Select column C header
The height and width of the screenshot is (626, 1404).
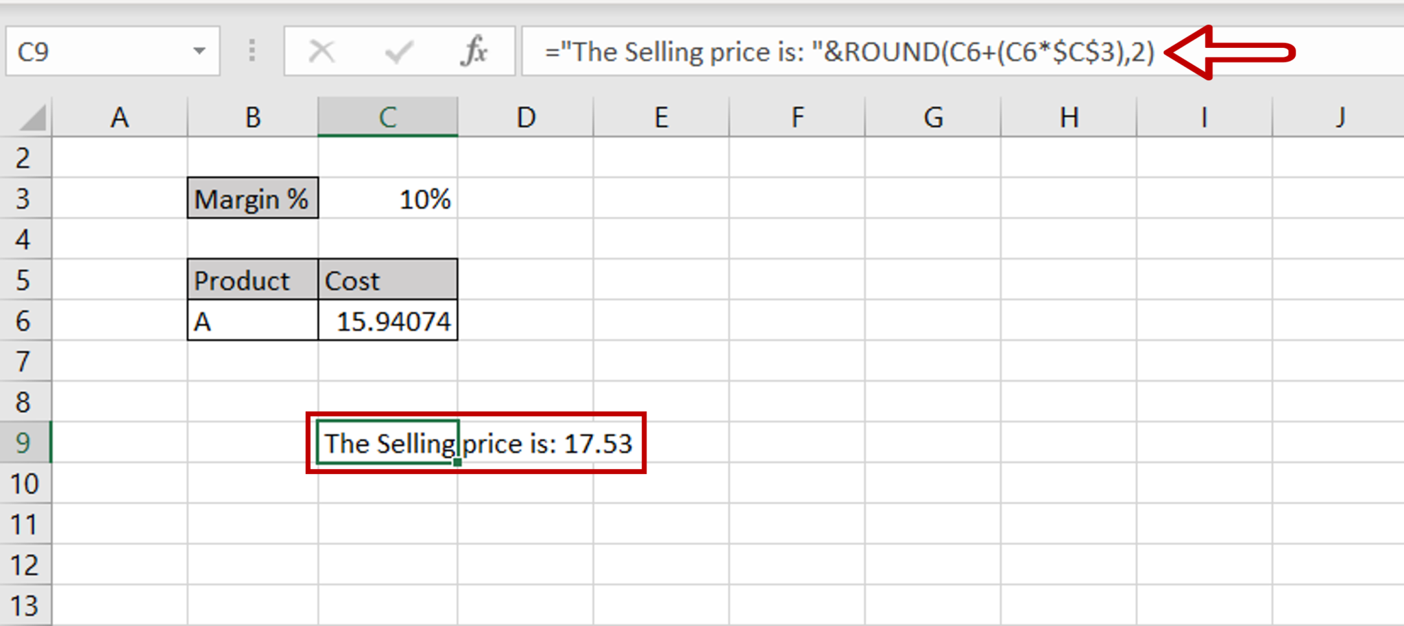(x=387, y=116)
